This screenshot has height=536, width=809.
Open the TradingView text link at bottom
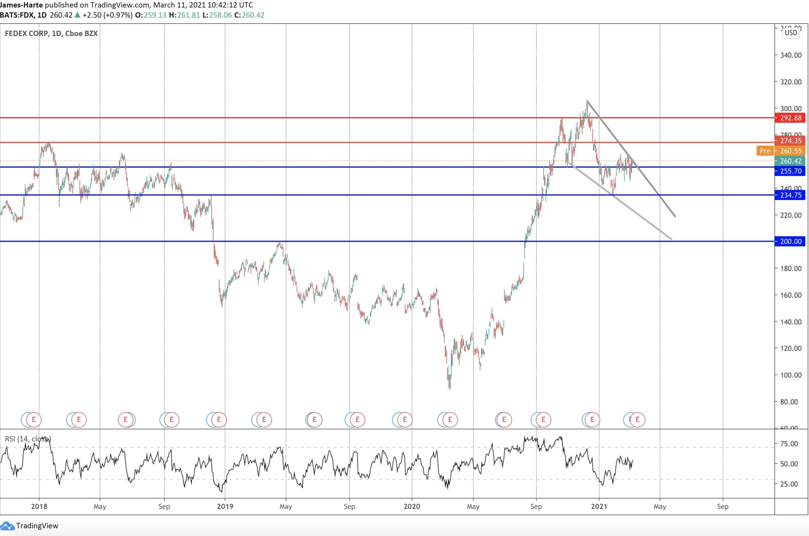[37, 526]
